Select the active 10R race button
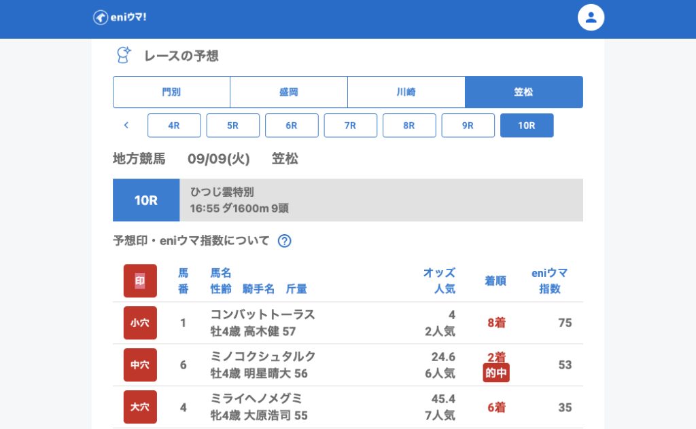Image resolution: width=696 pixels, height=429 pixels. coord(527,126)
